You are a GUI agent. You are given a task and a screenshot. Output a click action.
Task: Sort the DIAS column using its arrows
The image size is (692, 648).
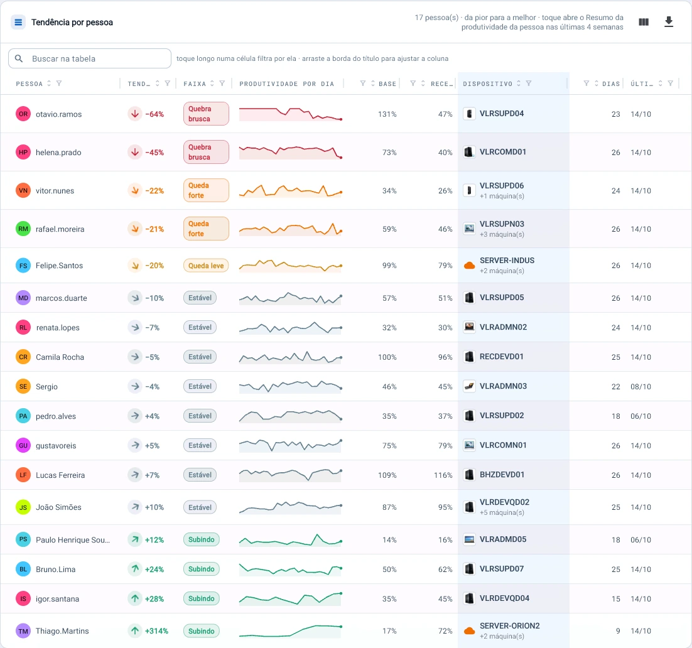point(597,84)
